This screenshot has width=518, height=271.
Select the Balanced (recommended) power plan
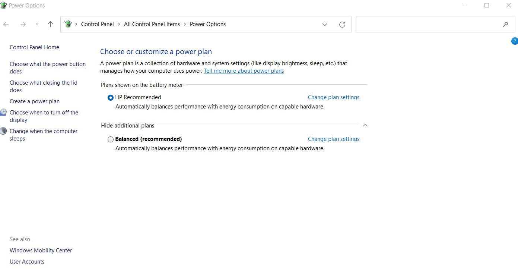pyautogui.click(x=110, y=139)
